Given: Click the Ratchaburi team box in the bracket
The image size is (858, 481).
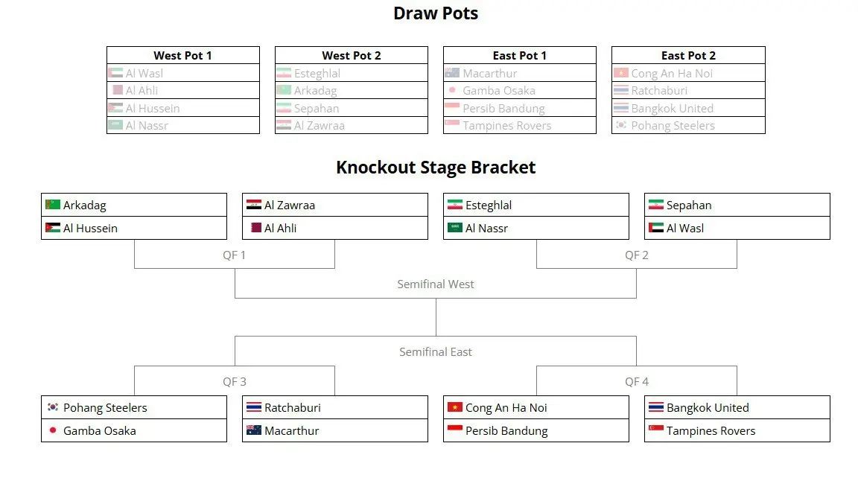Looking at the screenshot, I should tap(334, 407).
